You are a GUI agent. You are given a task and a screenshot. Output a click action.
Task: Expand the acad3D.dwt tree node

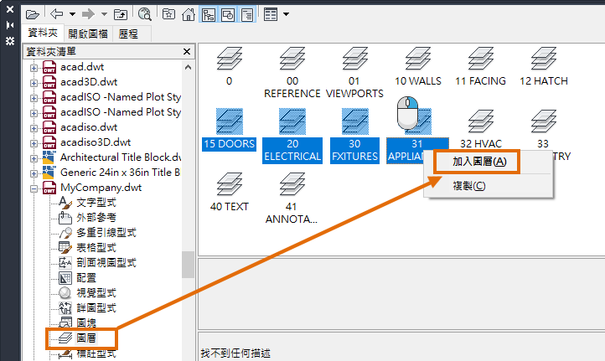pos(34,83)
